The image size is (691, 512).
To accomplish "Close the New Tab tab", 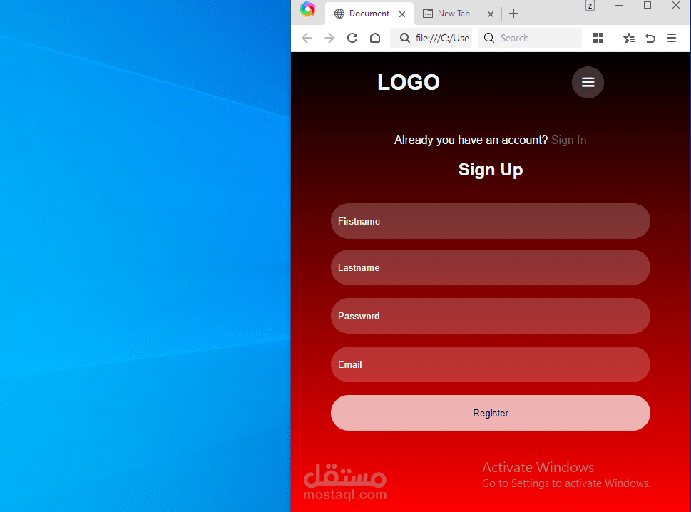I will [491, 14].
